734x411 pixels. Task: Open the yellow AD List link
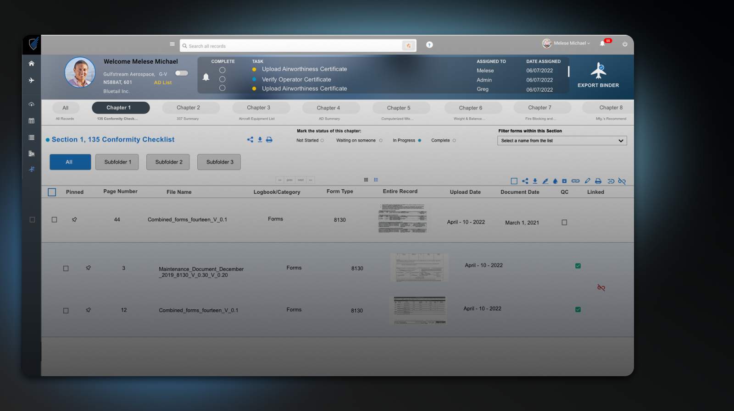(x=163, y=83)
